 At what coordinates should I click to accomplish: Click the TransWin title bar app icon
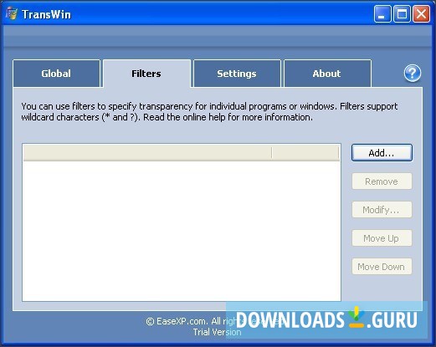12,13
